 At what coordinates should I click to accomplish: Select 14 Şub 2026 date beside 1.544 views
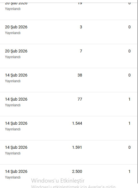coord(16,123)
